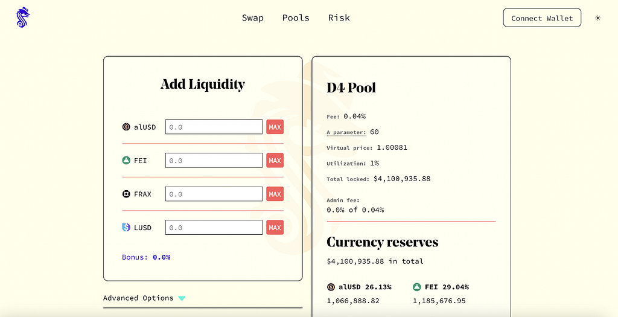Click MAX for the LUSD amount
This screenshot has width=618, height=317.
coord(275,228)
